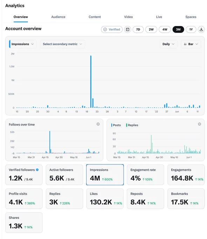Click the tallest follows spike bar near 535

point(50,142)
